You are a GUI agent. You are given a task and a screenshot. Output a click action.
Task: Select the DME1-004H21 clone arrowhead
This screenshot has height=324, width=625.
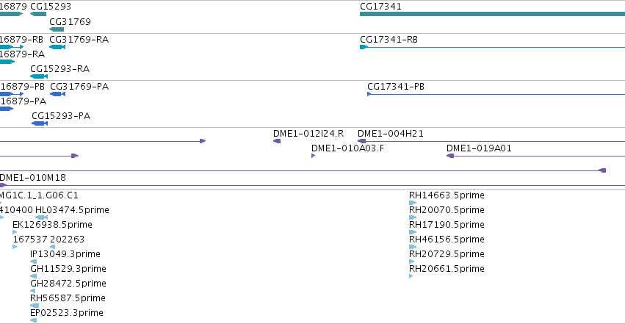[361, 141]
